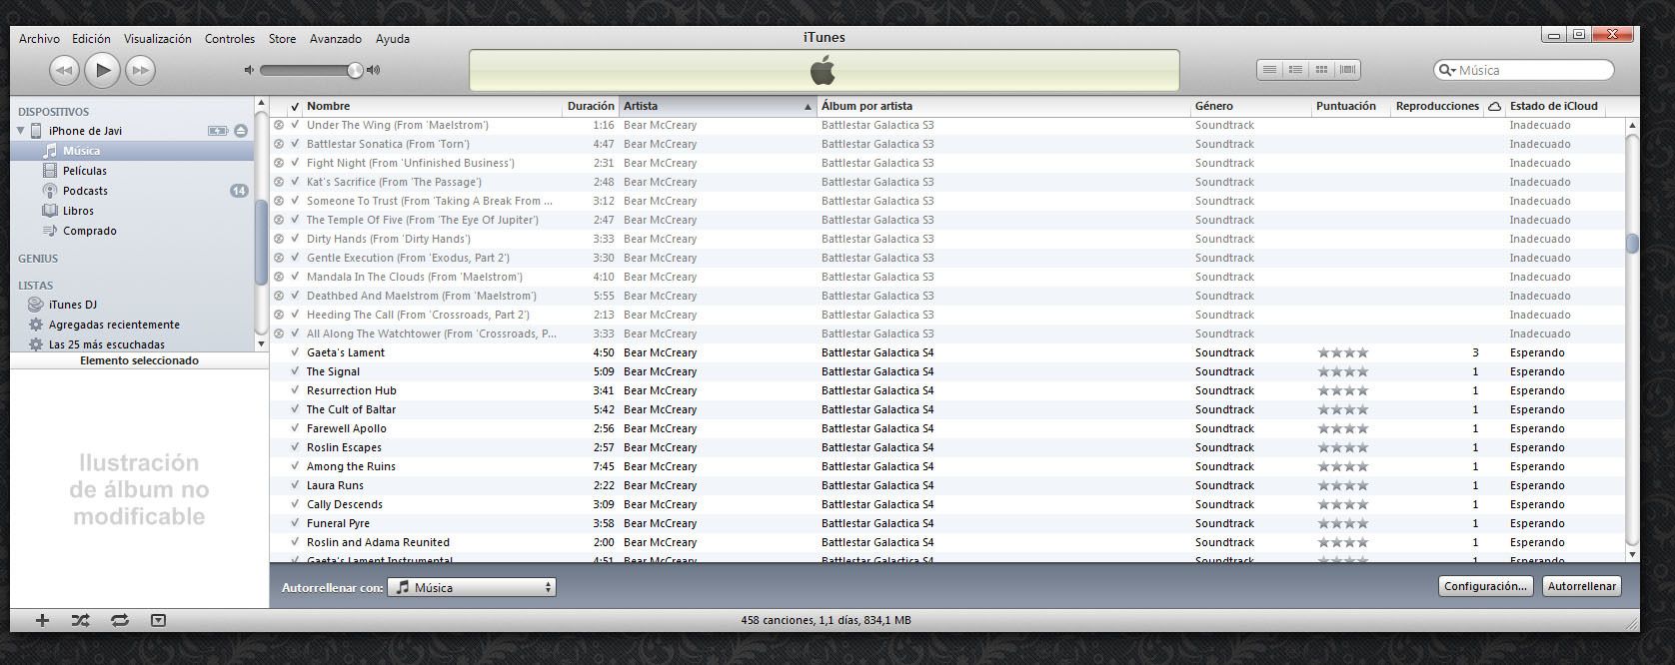Uncheck Among the Ruins song
Image resolution: width=1675 pixels, height=665 pixels.
tap(295, 466)
